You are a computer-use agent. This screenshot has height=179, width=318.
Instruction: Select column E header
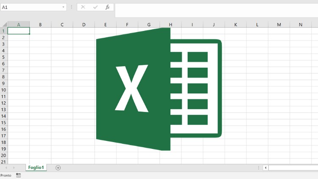tap(106, 25)
